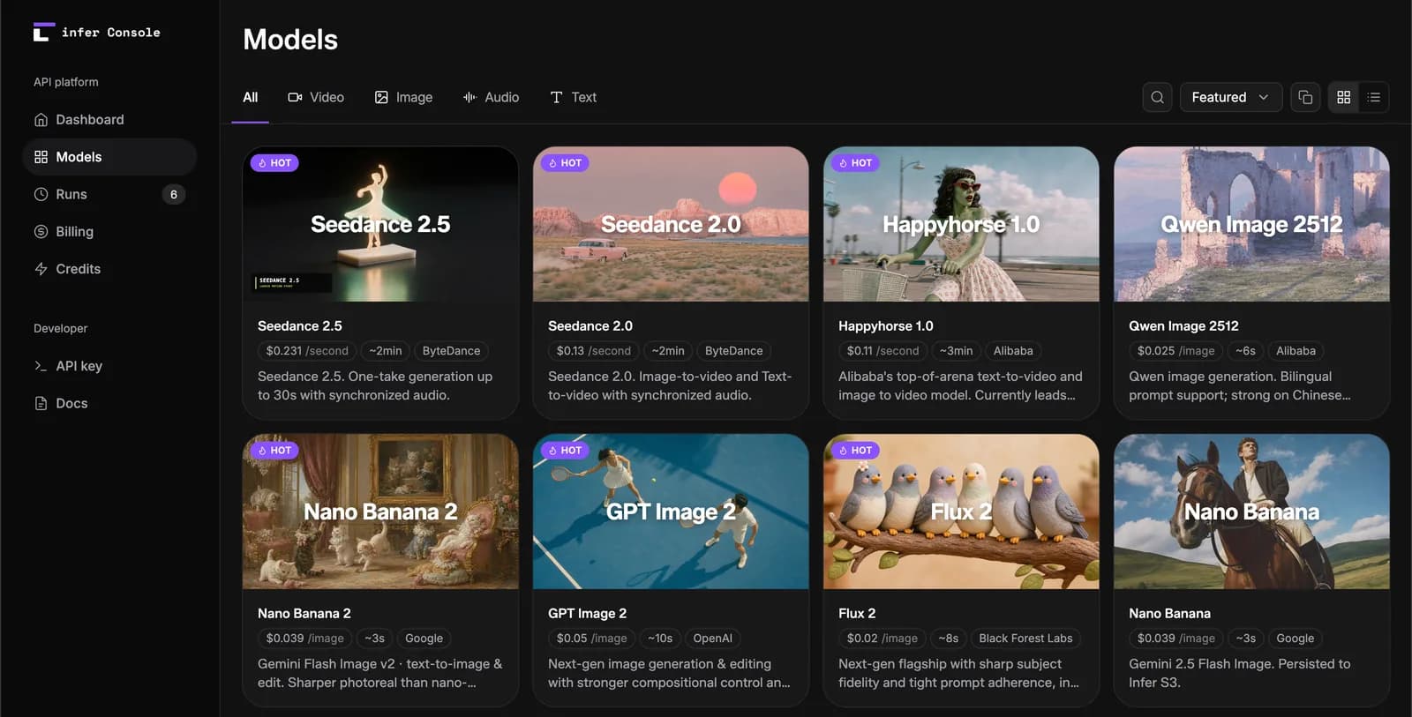Click the OpenAI tag on GPT Image 2
The width and height of the screenshot is (1412, 717).
coord(712,639)
